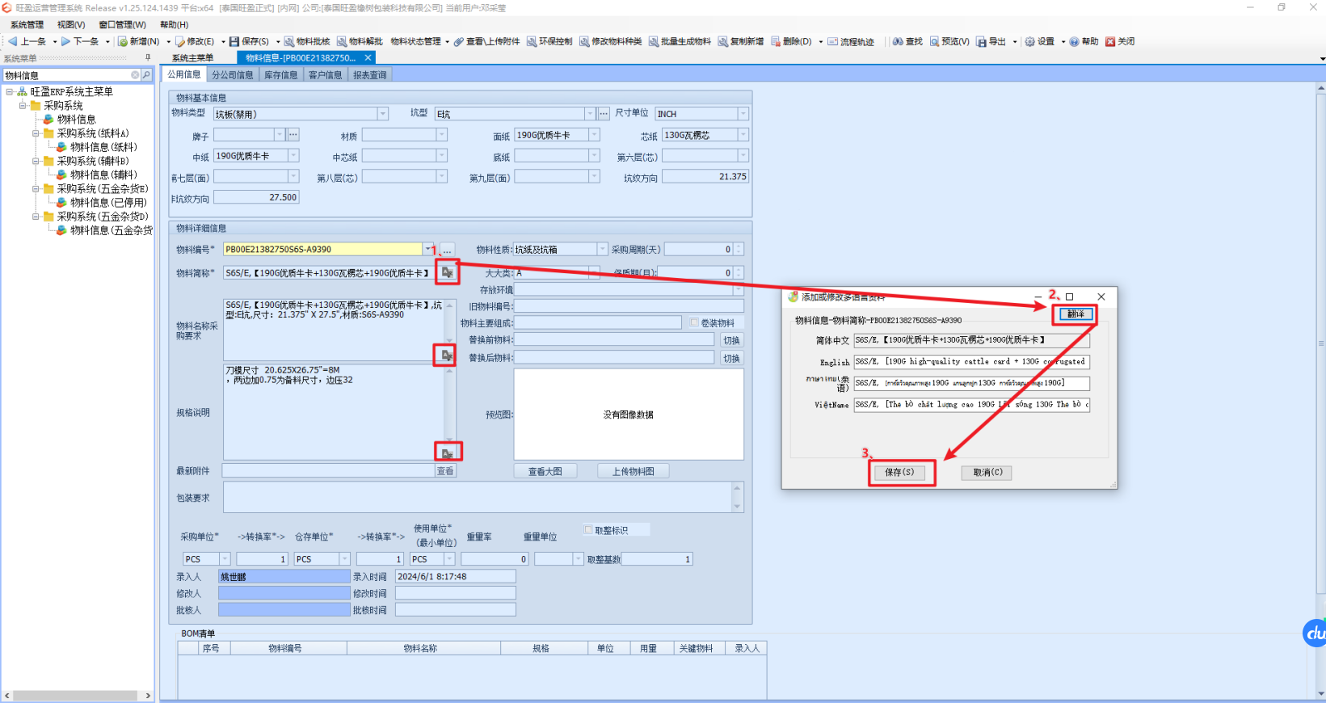Click 取消(C) in language dialog
Image resolution: width=1326 pixels, height=703 pixels.
(987, 472)
